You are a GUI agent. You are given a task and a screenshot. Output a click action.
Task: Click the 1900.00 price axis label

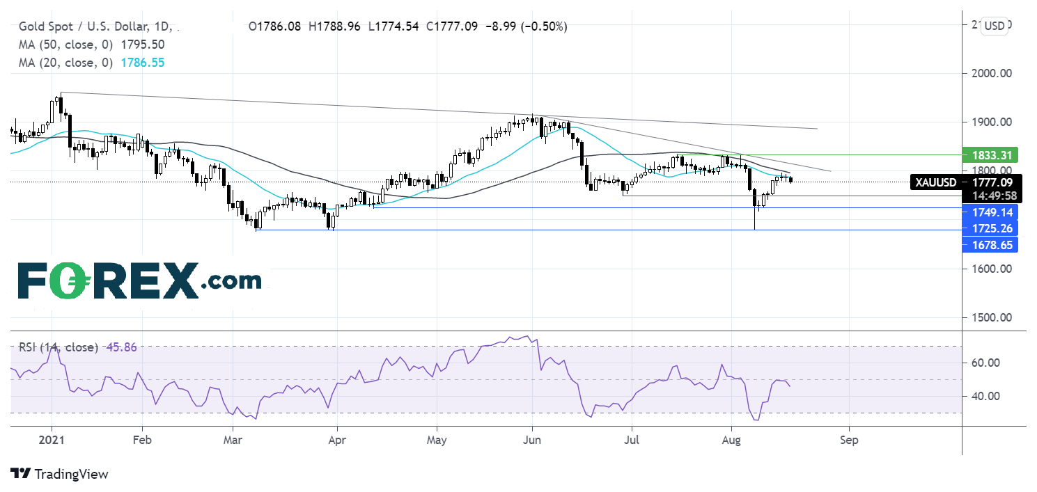click(x=992, y=122)
